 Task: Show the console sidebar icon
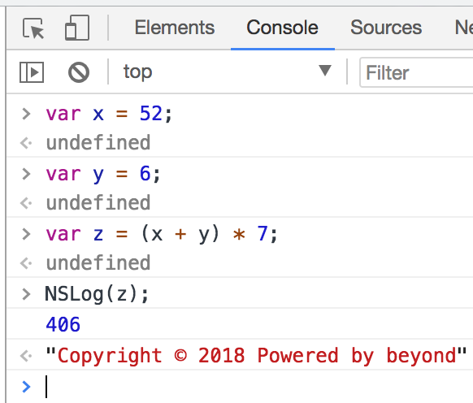[32, 72]
